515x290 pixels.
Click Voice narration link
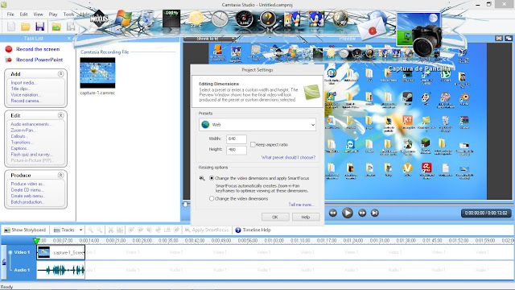(x=26, y=95)
